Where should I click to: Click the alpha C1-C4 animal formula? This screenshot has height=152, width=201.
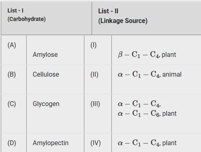point(150,74)
